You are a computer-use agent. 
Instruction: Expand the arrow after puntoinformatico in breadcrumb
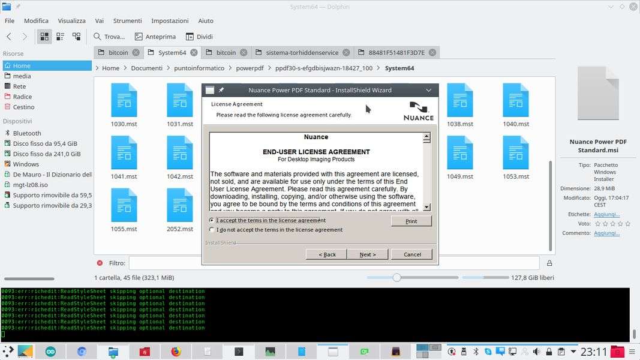[230, 68]
